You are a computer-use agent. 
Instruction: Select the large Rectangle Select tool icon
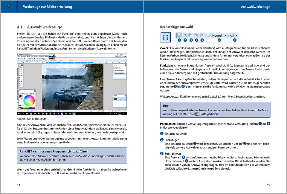[x=165, y=37]
